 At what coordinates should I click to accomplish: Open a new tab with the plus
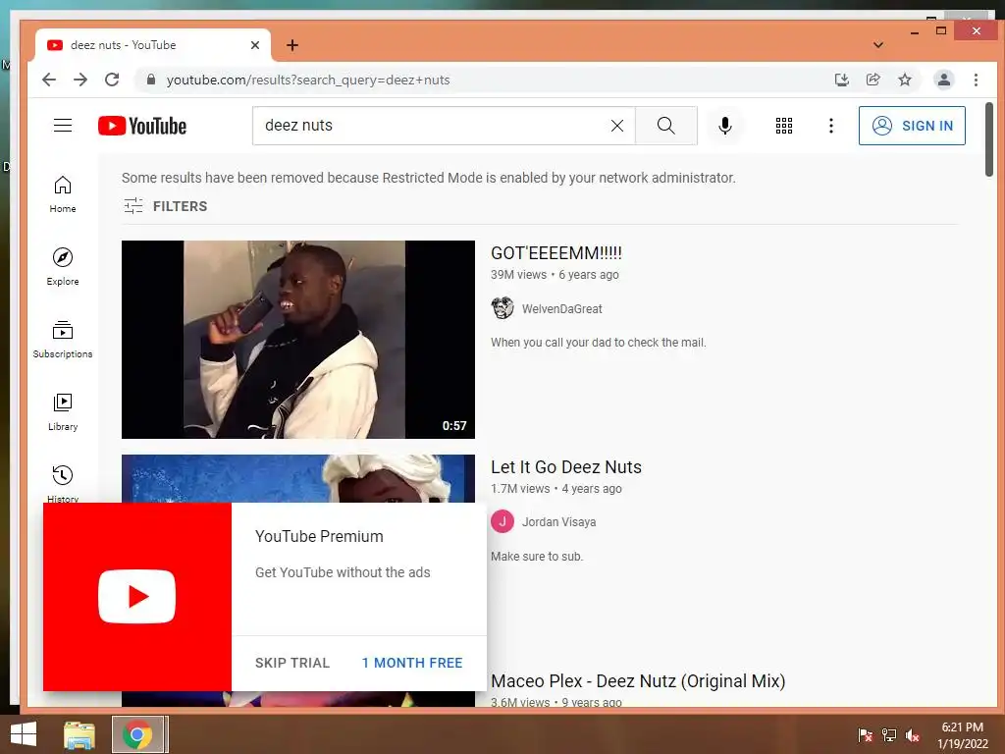pyautogui.click(x=292, y=45)
